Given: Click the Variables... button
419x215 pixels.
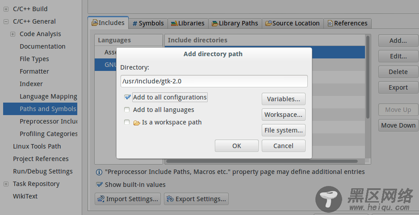Looking at the screenshot, I should [x=284, y=99].
